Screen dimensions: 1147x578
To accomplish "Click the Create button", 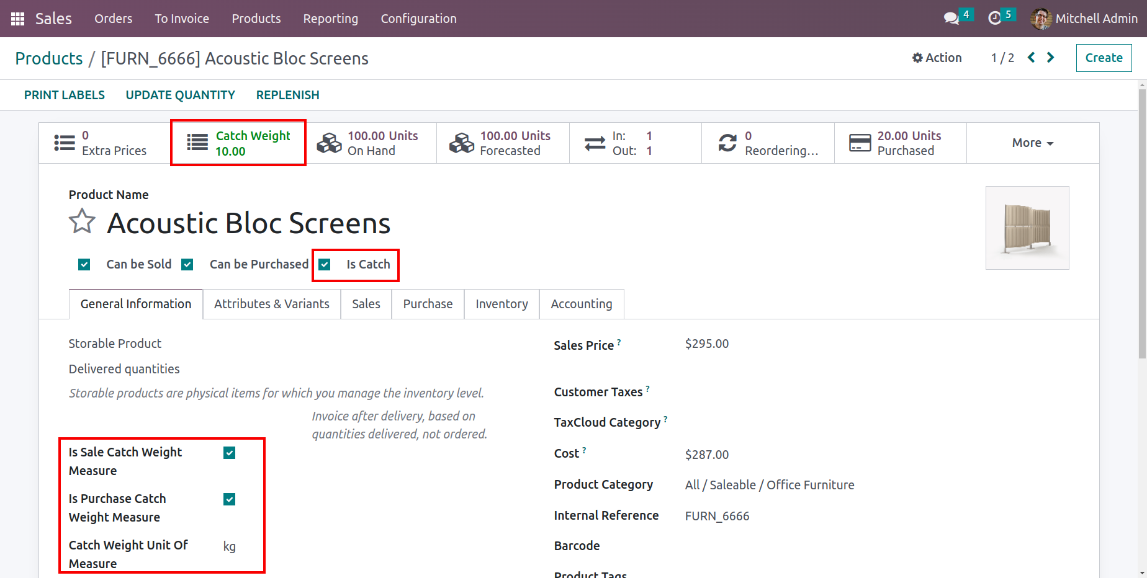I will (x=1104, y=58).
